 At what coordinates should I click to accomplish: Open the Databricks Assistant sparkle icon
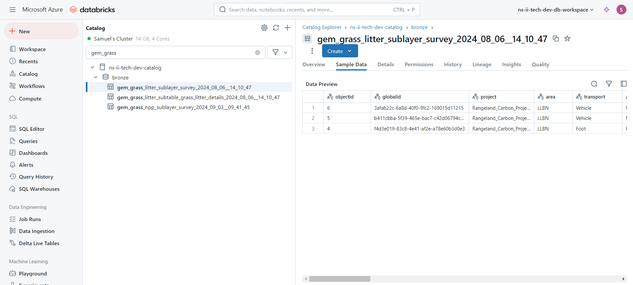pyautogui.click(x=607, y=10)
